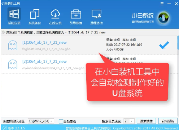The width and height of the screenshot is (179, 130).
Task: Click the blue checkmark on image [1]
Action: [x=164, y=45]
